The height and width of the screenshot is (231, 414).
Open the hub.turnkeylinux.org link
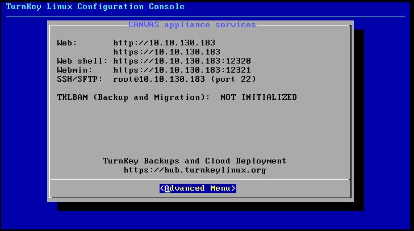click(x=194, y=170)
